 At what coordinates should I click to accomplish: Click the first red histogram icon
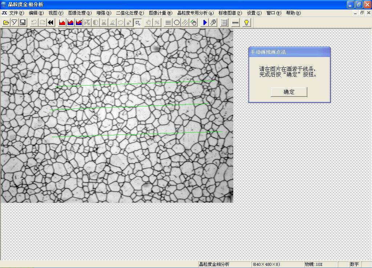pyautogui.click(x=62, y=22)
